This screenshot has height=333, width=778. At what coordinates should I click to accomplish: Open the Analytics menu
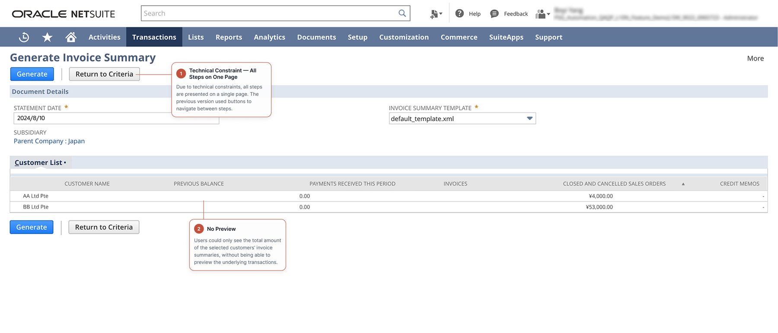click(x=269, y=37)
